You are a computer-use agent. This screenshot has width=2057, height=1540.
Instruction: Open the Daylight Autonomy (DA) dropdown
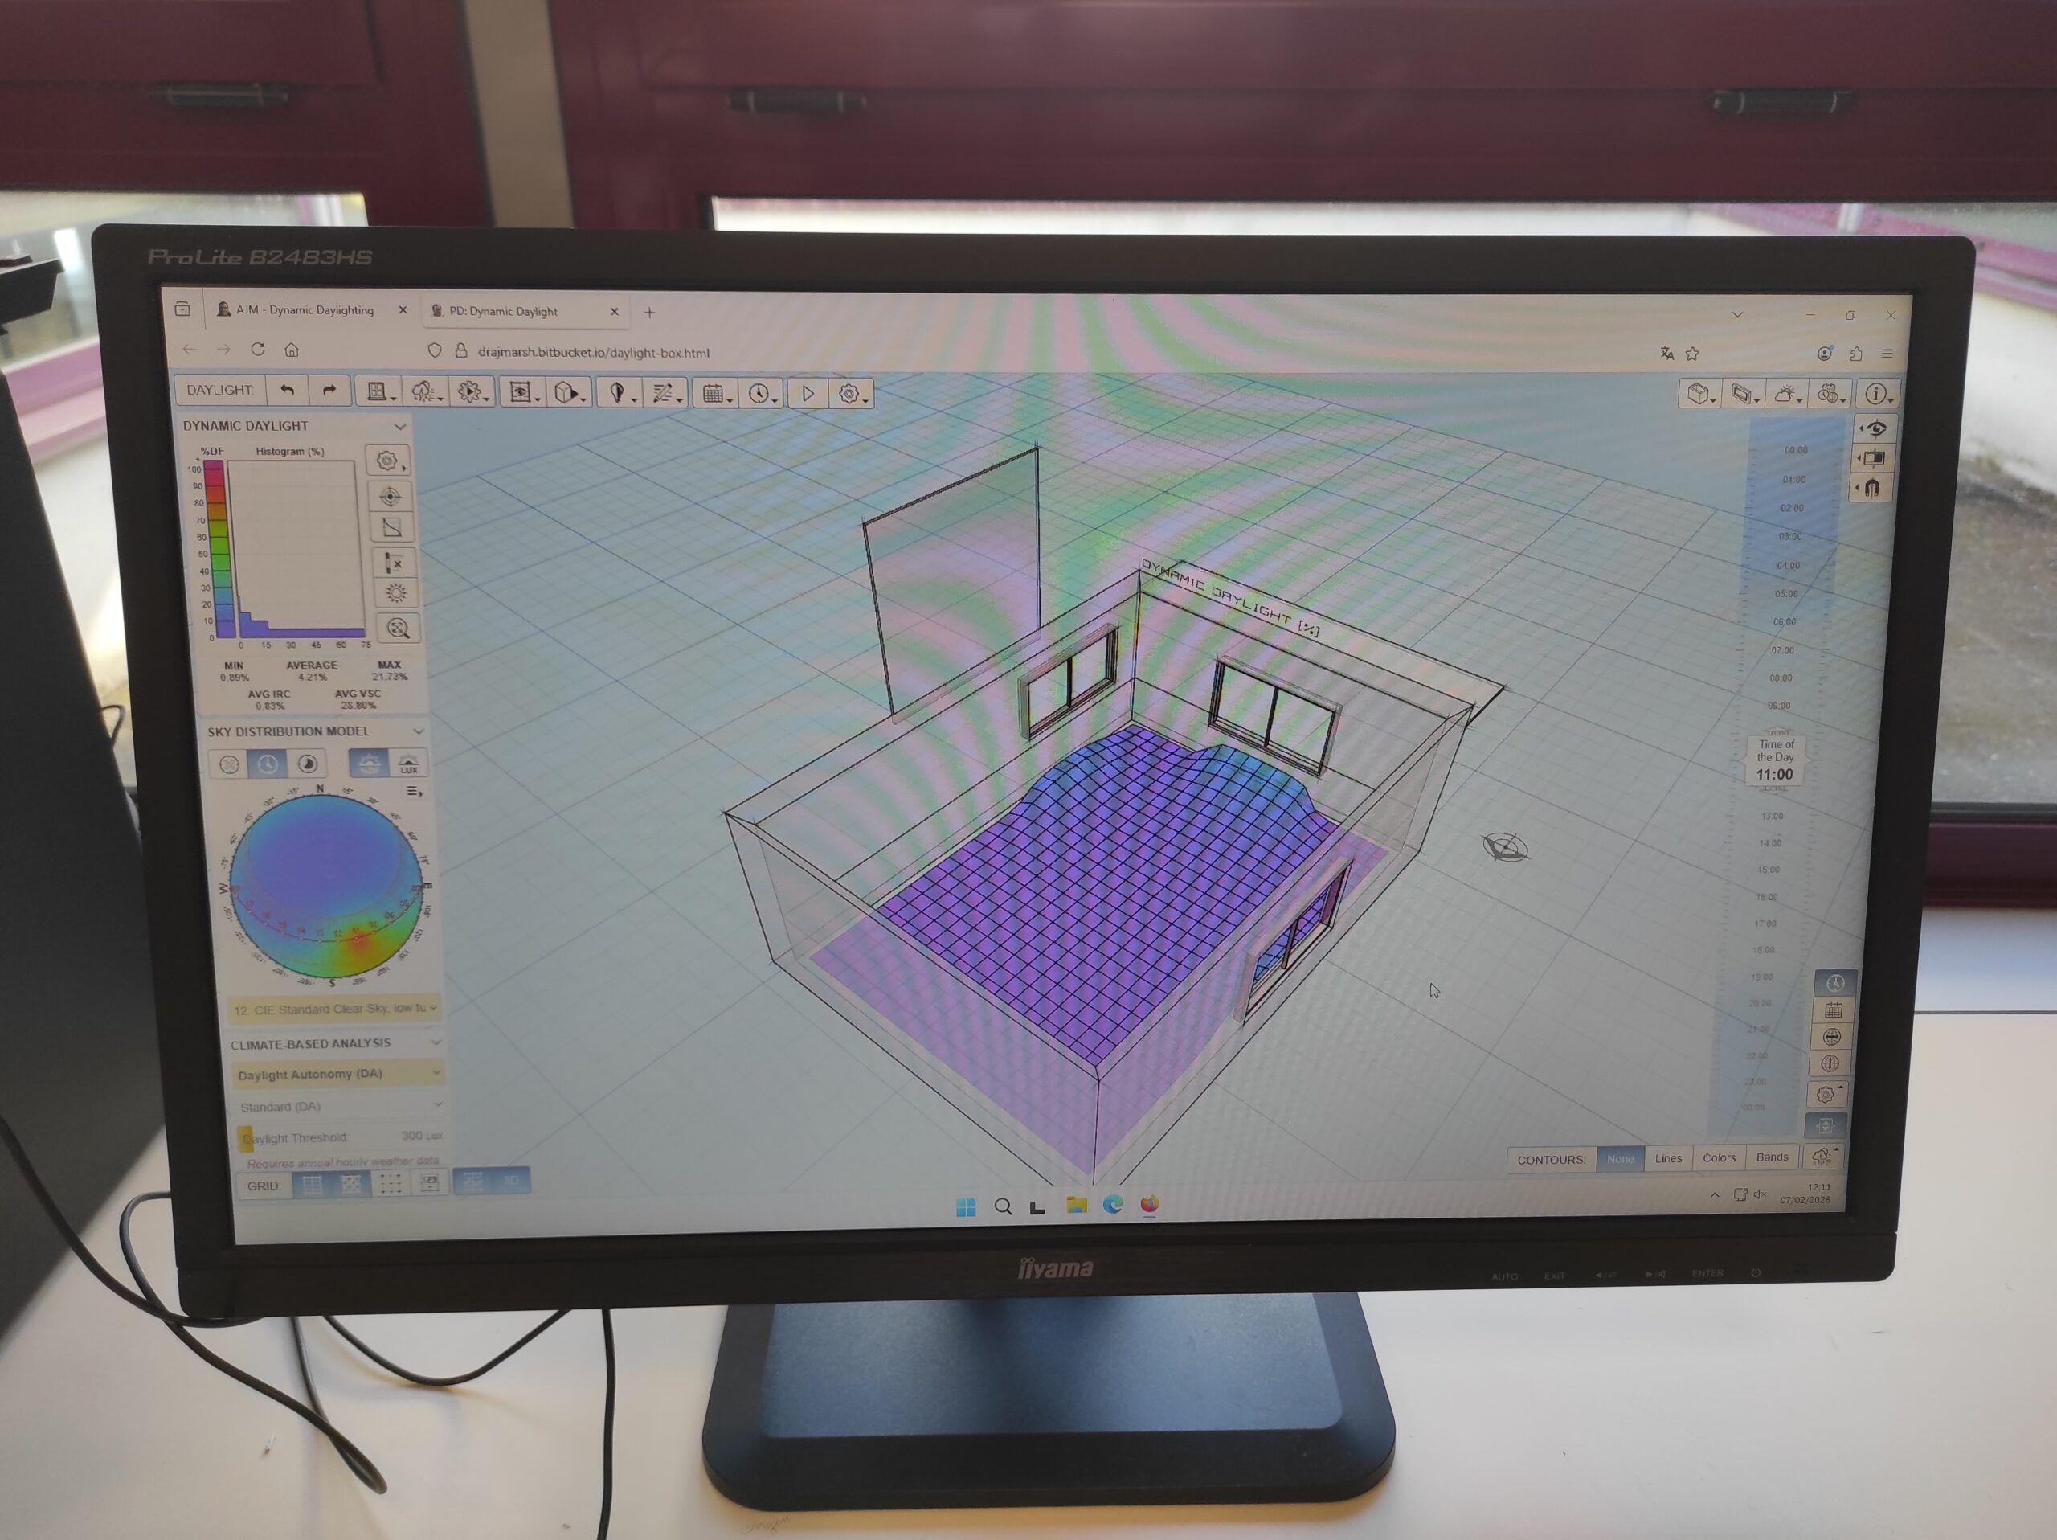337,1074
